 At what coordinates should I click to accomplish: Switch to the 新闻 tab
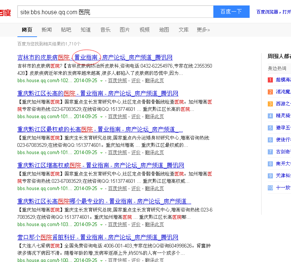[46, 30]
